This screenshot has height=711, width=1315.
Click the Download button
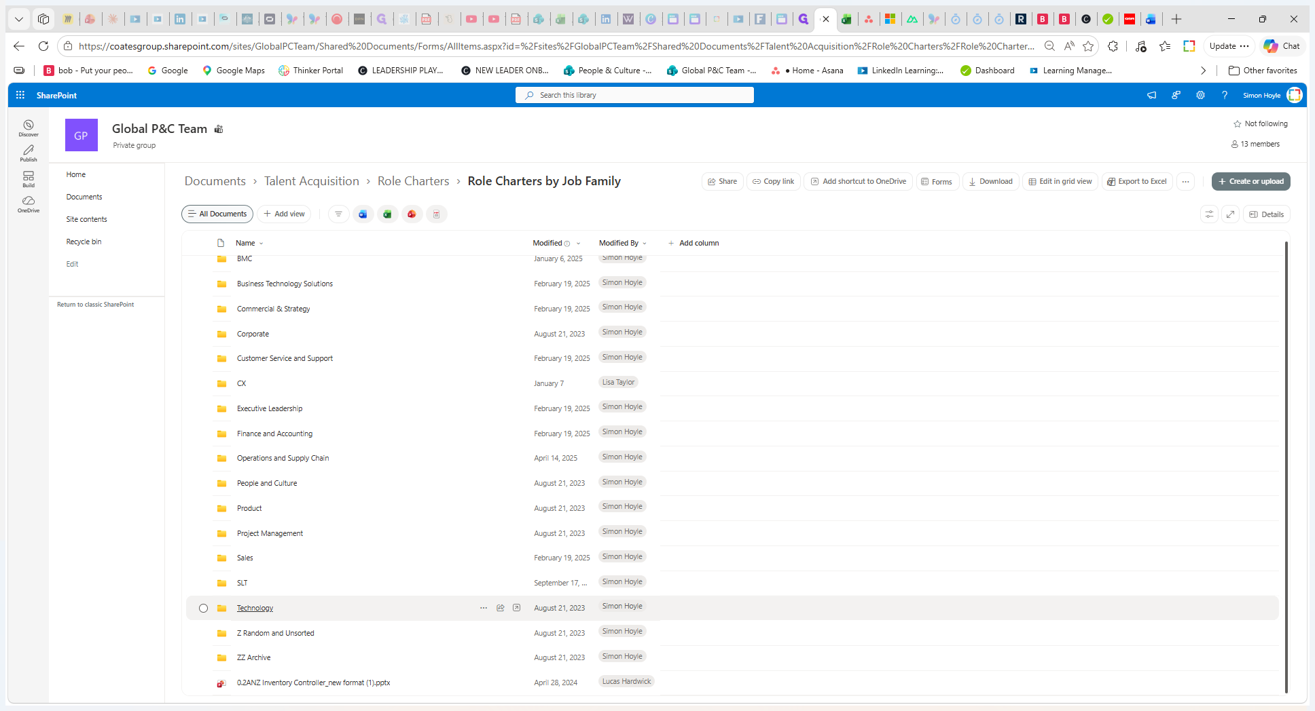[x=990, y=181]
